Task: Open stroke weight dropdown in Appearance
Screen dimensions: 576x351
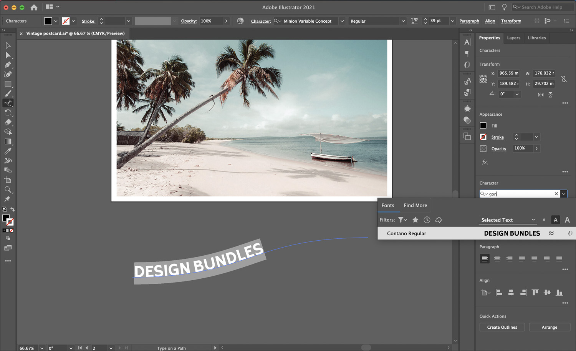Action: point(536,137)
